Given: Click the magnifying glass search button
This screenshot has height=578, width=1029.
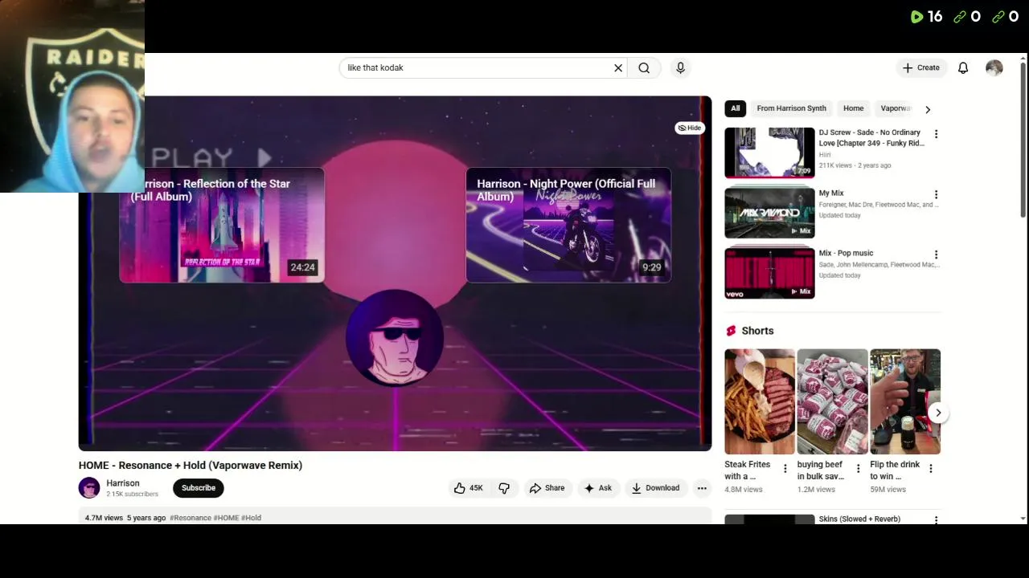Looking at the screenshot, I should [x=644, y=68].
